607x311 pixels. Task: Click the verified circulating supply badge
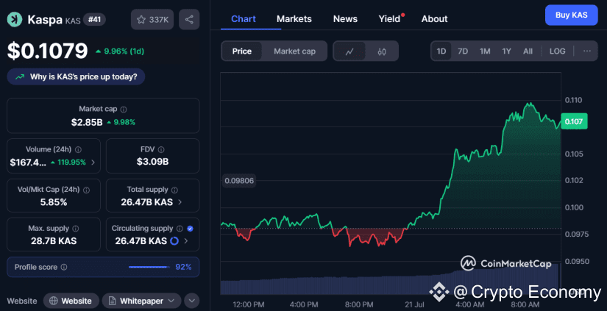(190, 229)
